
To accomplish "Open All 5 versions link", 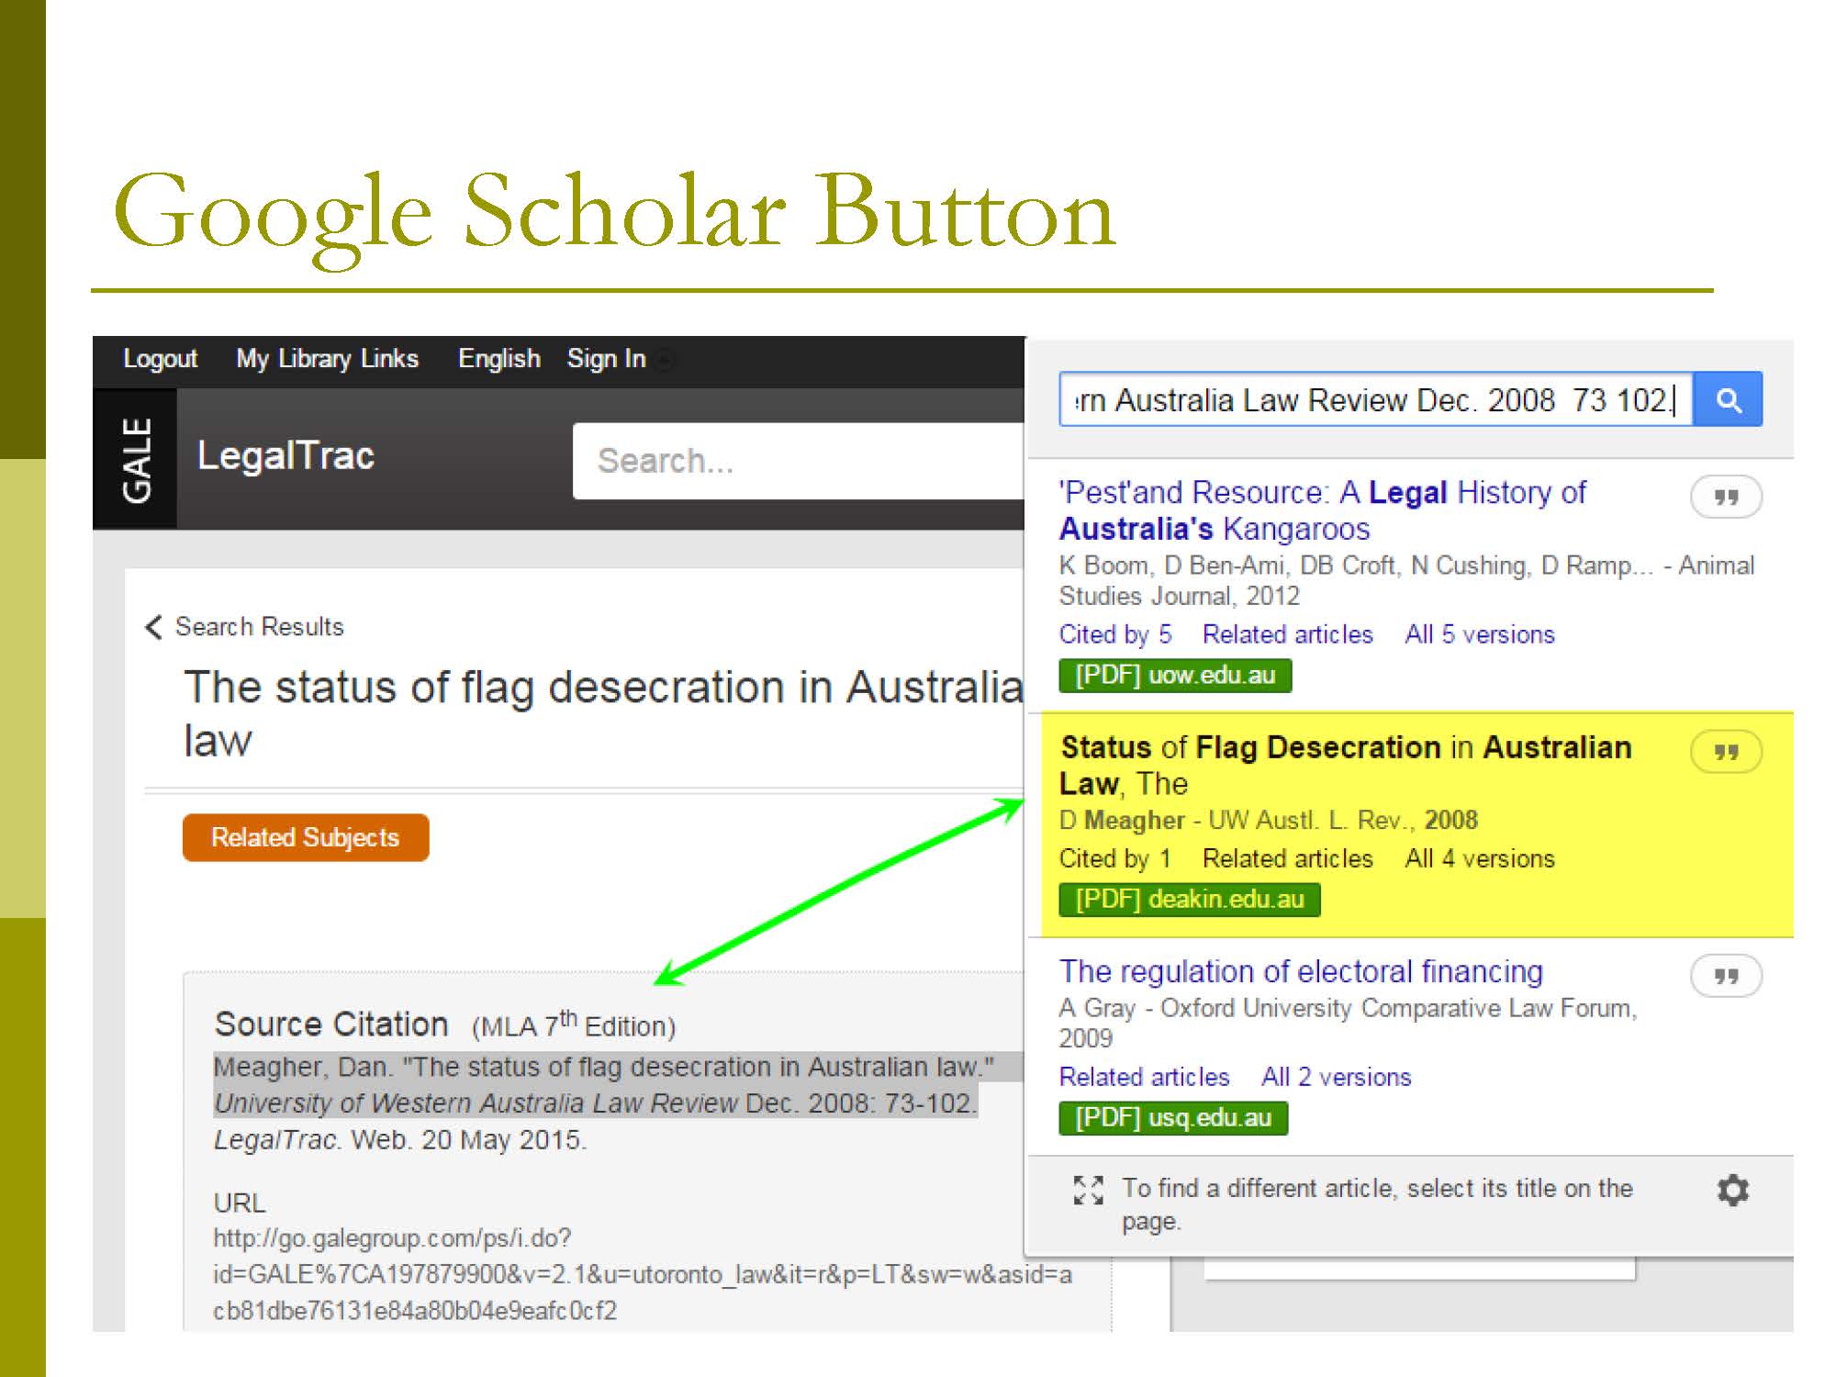I will [1479, 634].
